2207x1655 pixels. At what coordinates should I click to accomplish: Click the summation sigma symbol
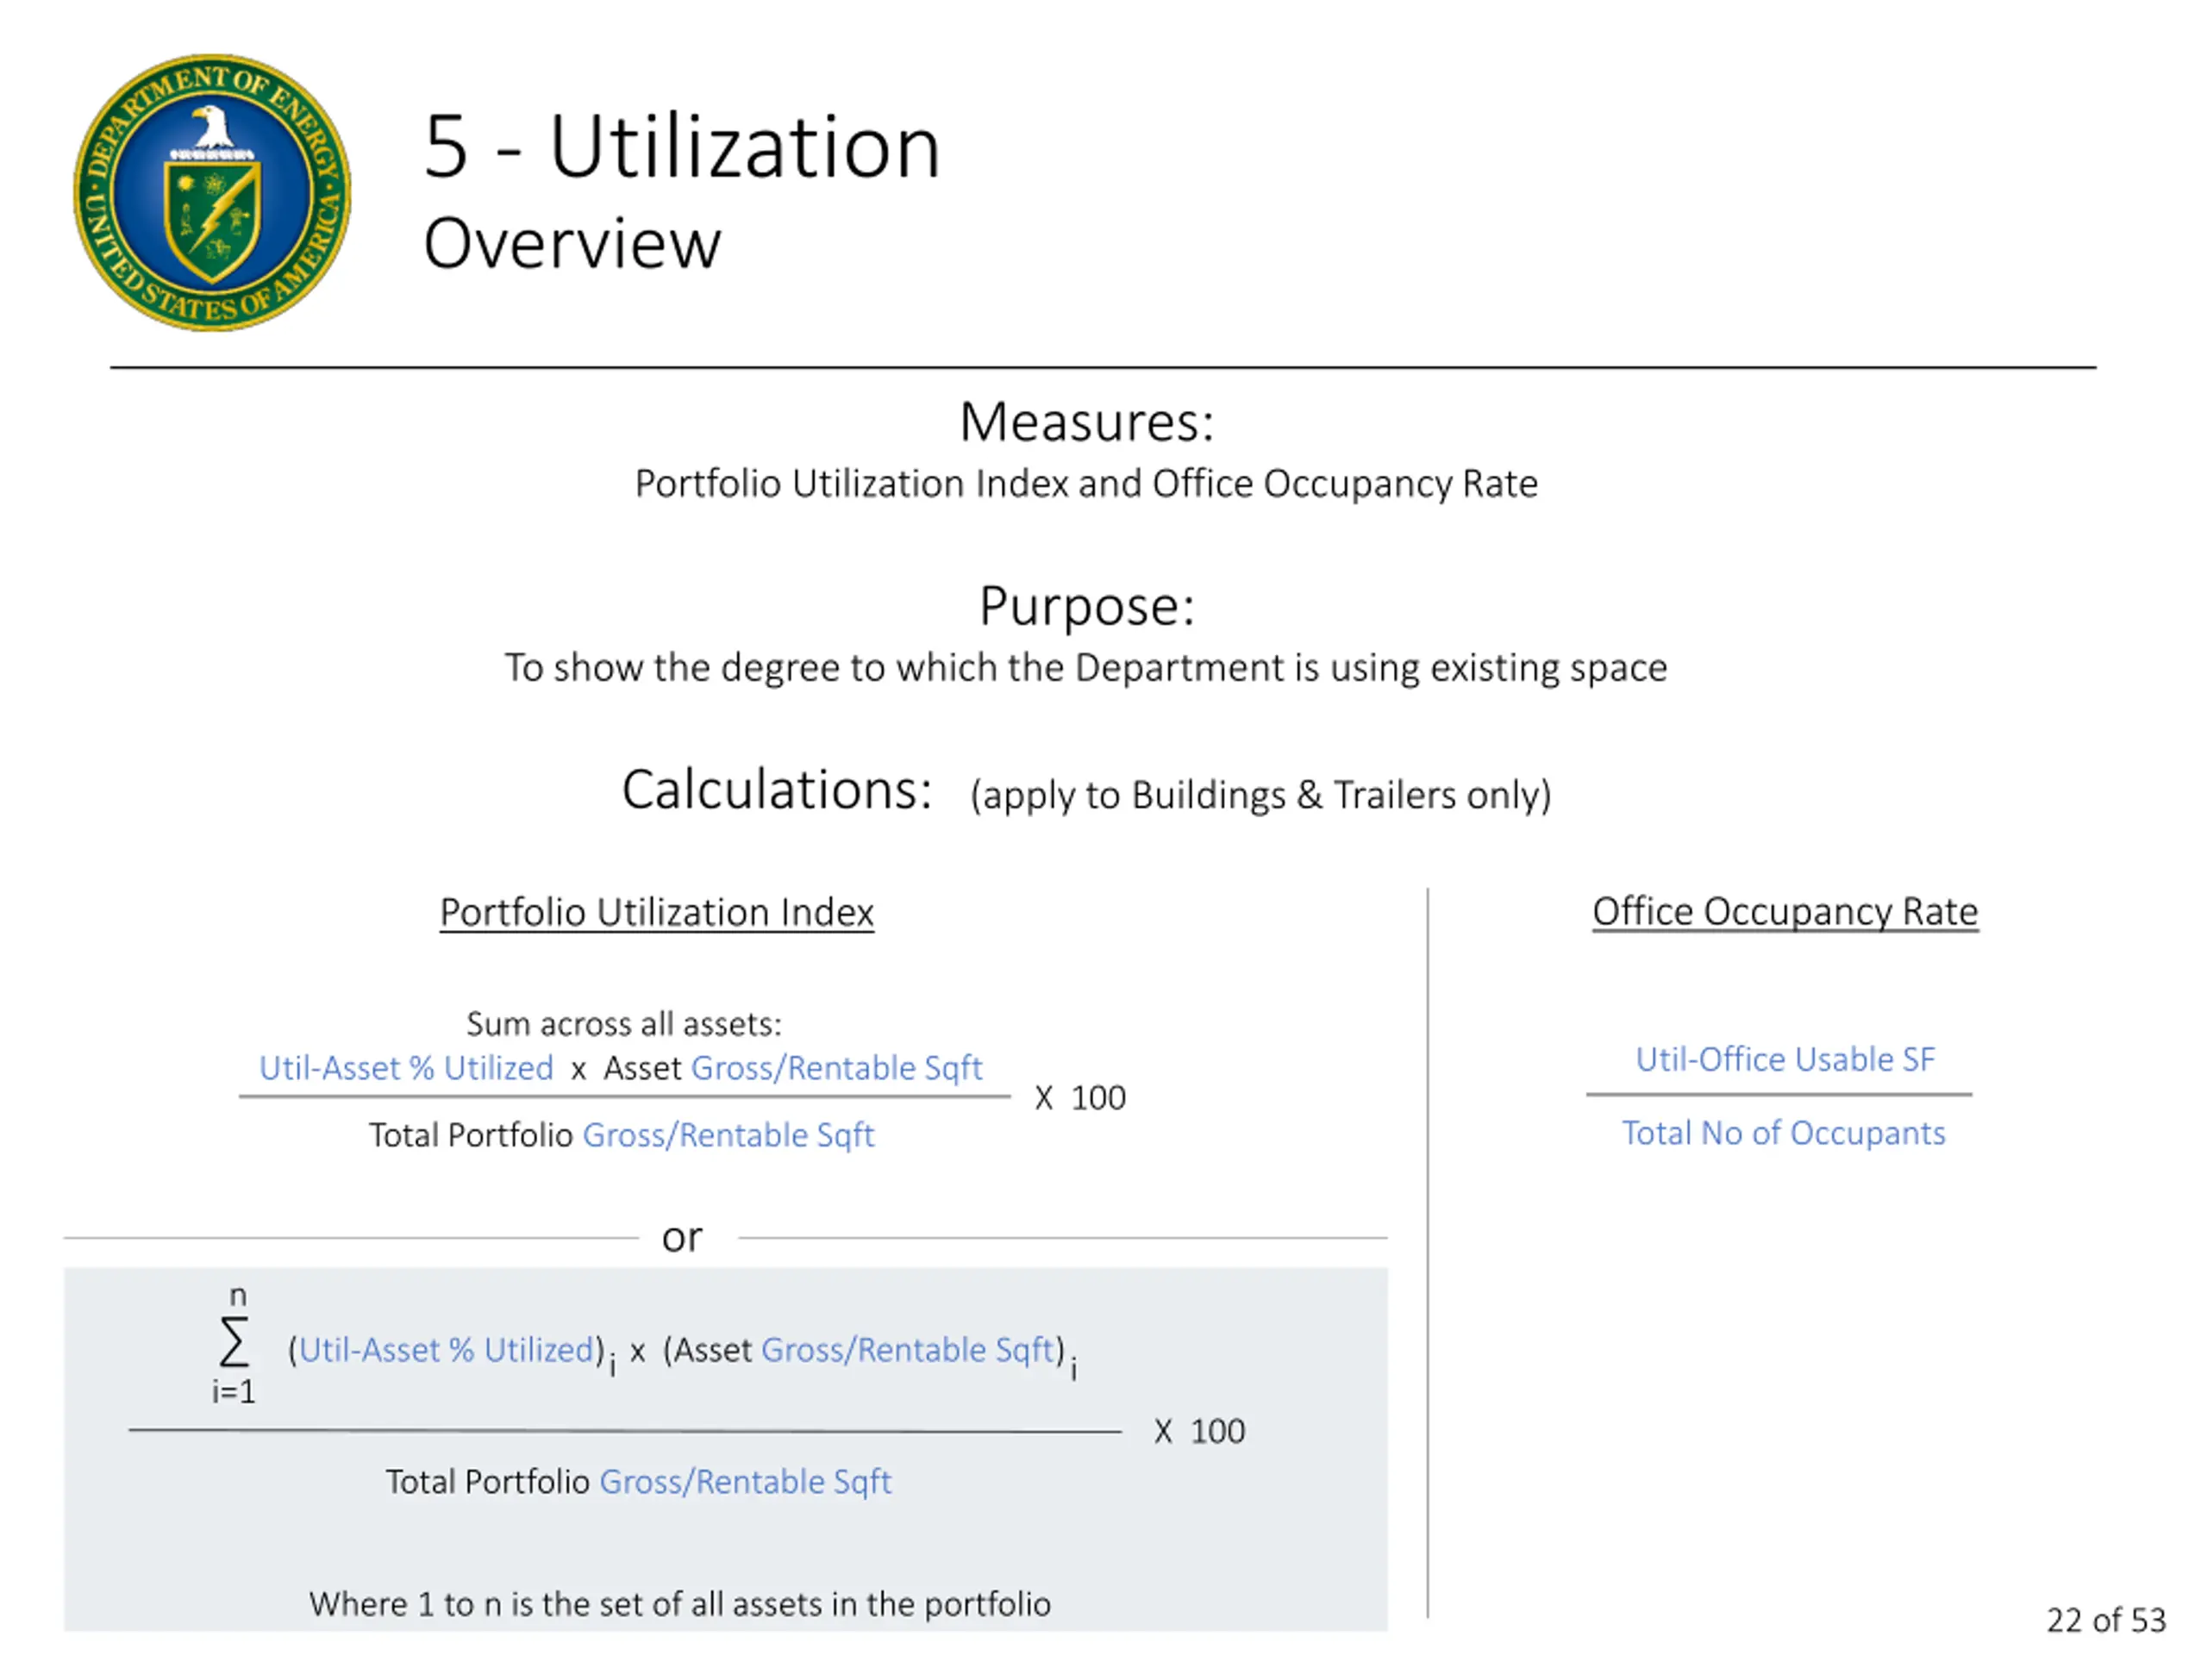click(234, 1342)
